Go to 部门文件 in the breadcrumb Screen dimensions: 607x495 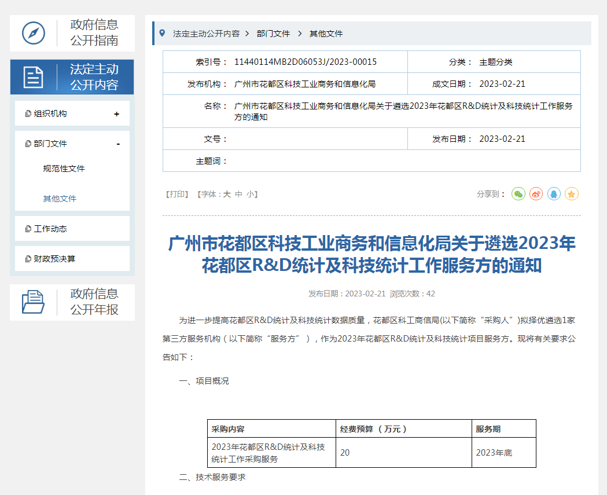[x=273, y=34]
